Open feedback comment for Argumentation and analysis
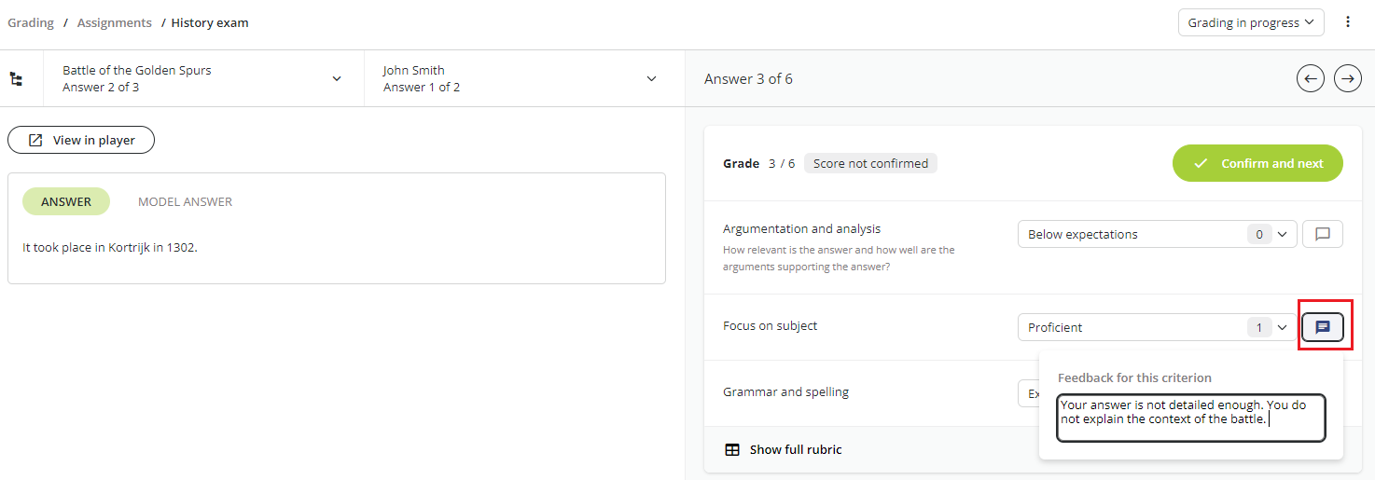Screen dimensions: 1375x480 pyautogui.click(x=1323, y=234)
